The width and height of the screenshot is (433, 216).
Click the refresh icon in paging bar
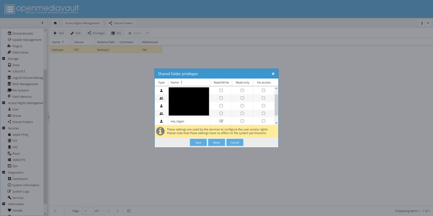129,211
